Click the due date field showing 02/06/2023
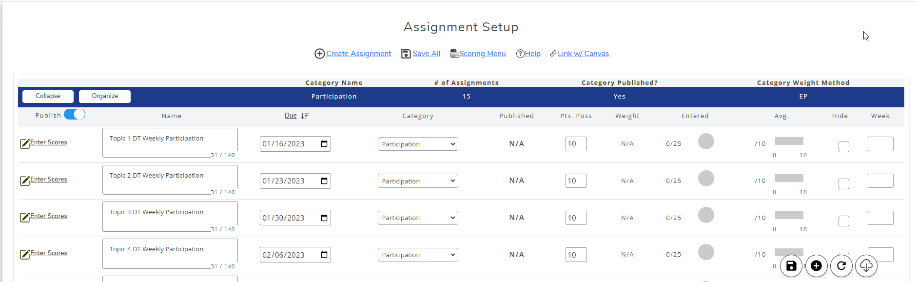 [295, 255]
